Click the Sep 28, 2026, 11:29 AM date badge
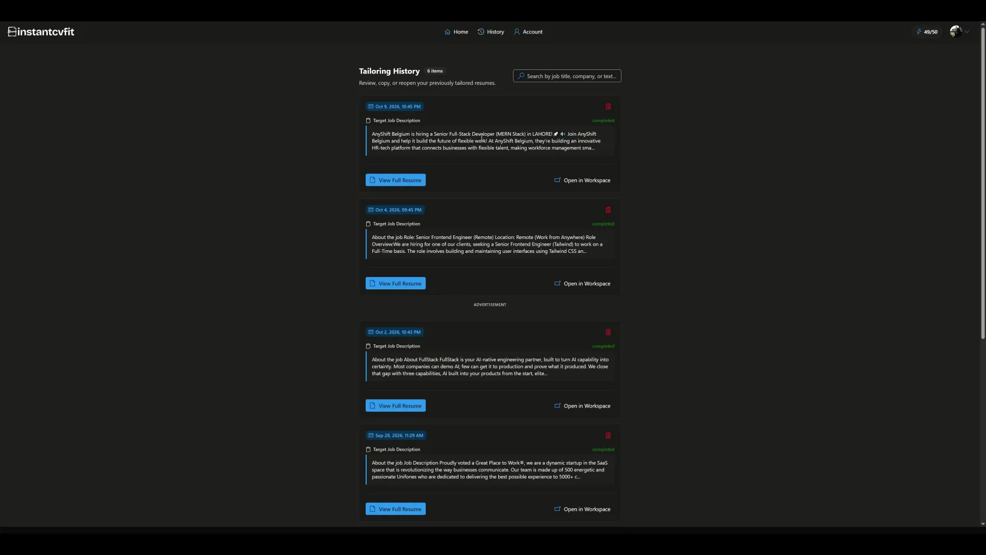Screen dimensions: 986x555 pyautogui.click(x=396, y=436)
